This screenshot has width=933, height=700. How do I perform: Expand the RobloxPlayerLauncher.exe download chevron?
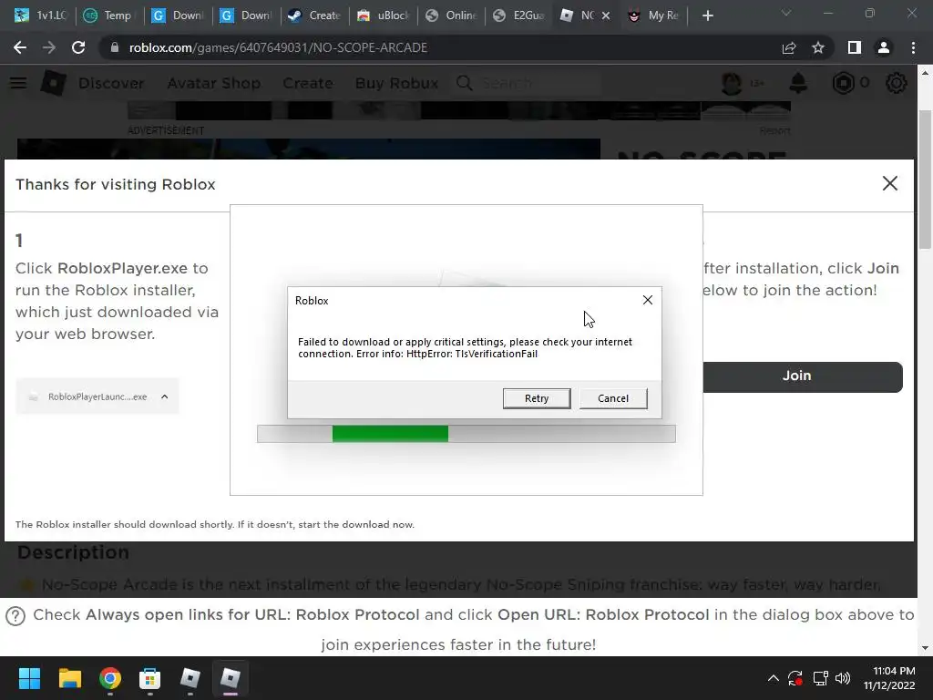tap(165, 396)
